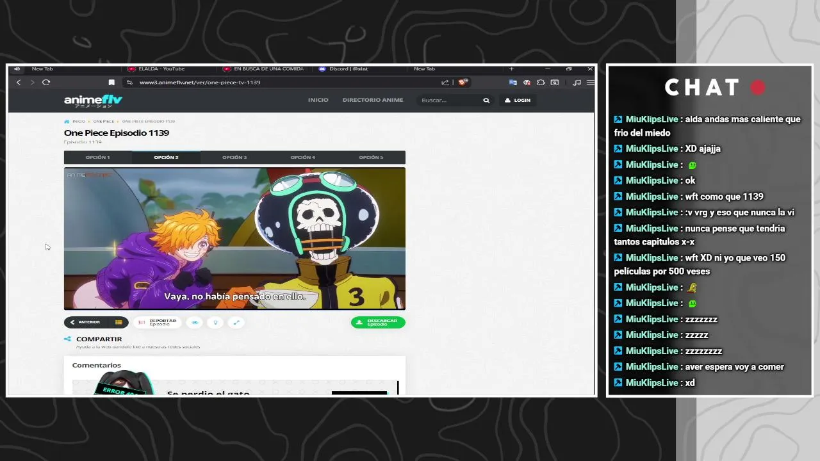
Task: Click the Compartir share icon
Action: (67, 339)
